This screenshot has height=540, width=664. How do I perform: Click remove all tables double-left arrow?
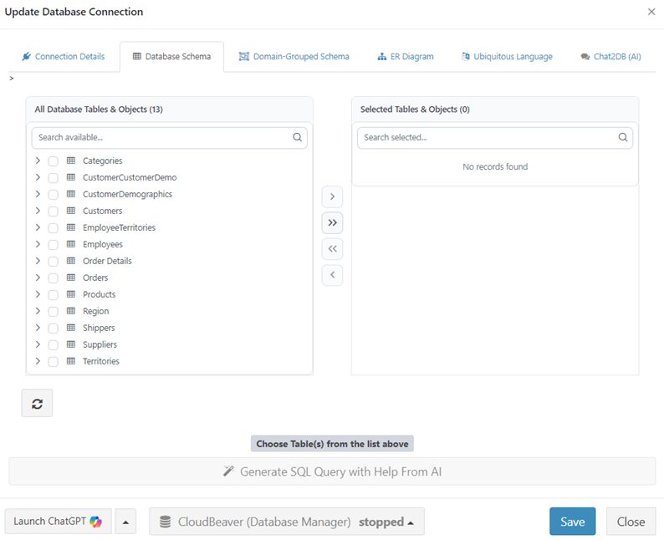point(332,248)
